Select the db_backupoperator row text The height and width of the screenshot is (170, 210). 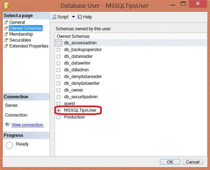pyautogui.click(x=83, y=49)
